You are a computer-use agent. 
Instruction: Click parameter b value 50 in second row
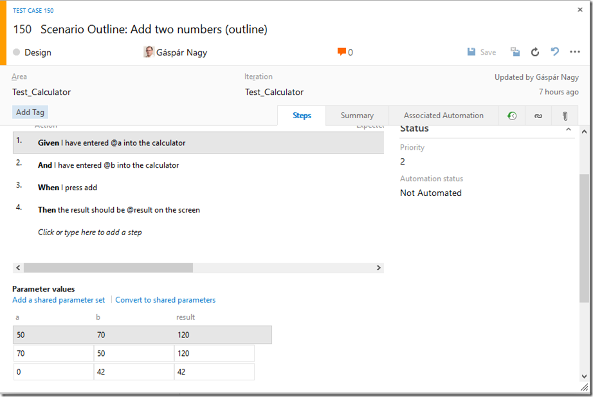(134, 353)
